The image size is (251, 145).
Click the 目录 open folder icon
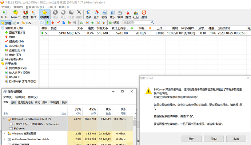[71, 14]
